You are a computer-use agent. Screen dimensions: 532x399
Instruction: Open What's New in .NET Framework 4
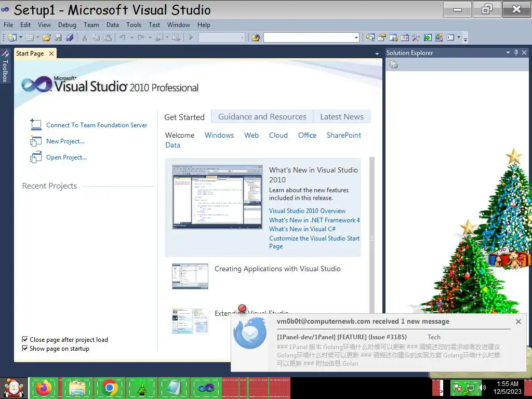point(314,220)
